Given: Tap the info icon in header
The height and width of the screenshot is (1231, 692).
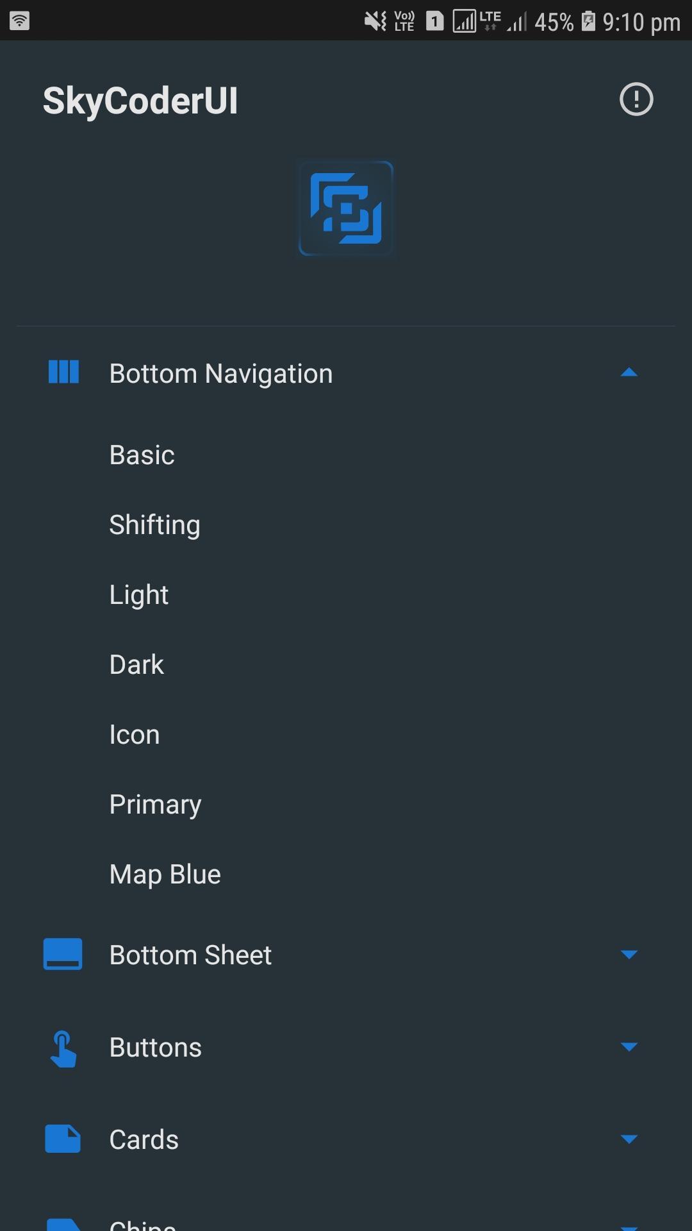Looking at the screenshot, I should 636,99.
